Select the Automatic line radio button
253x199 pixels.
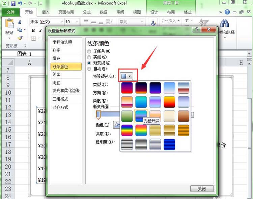[x=89, y=69]
